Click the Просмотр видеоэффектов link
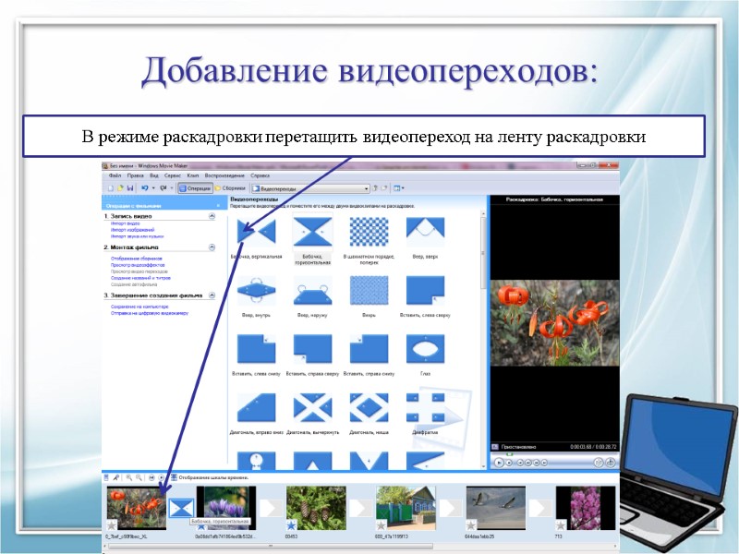This screenshot has height=554, width=739. 138,265
